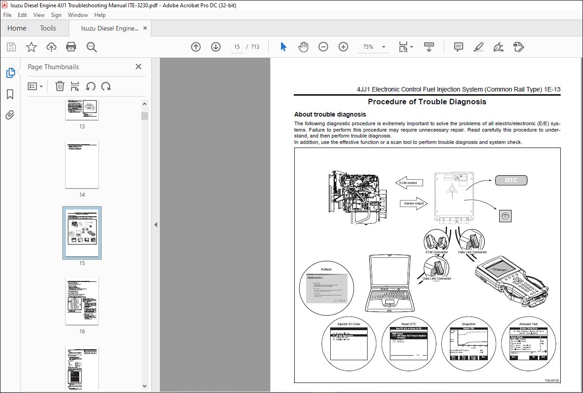Click the 'Sensor output' arrow label
This screenshot has height=393, width=583.
414,203
